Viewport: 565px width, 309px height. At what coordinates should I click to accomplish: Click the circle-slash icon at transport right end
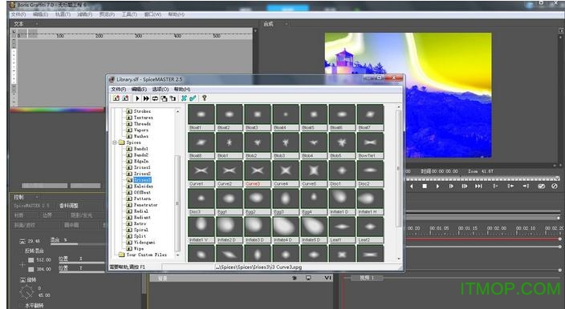point(555,186)
